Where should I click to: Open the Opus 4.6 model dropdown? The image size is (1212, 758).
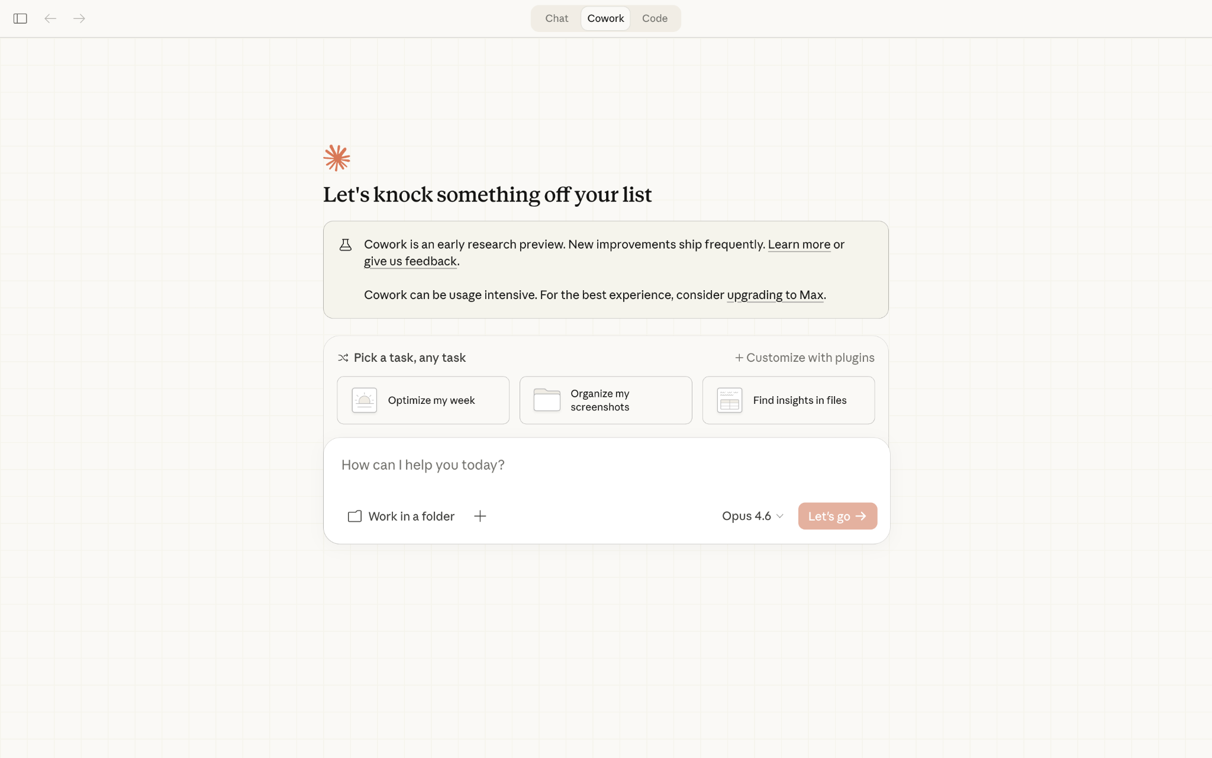752,516
